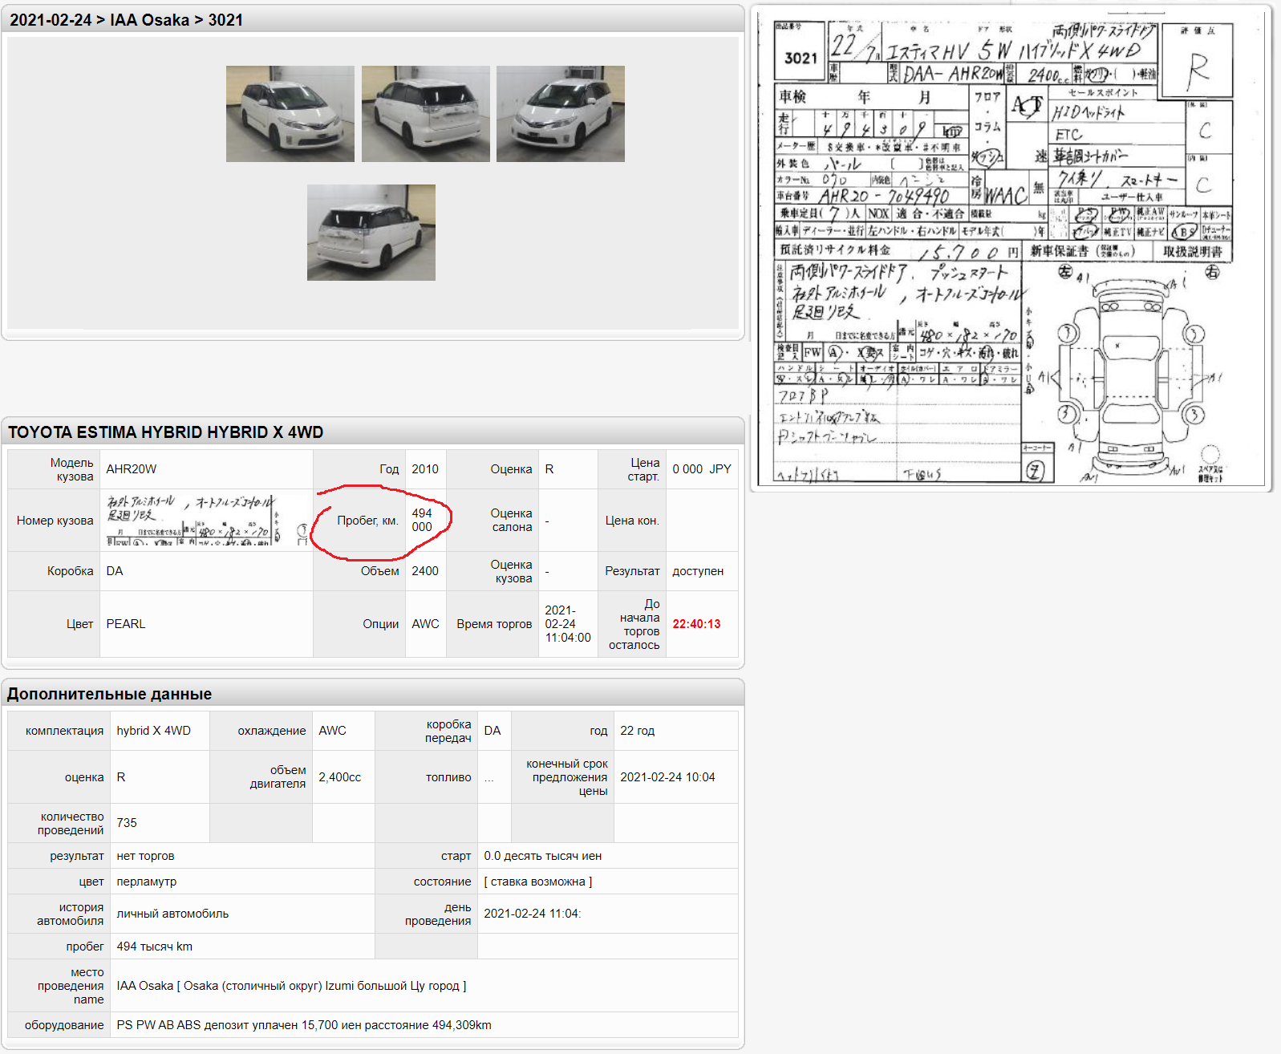Image resolution: width=1281 pixels, height=1054 pixels.
Task: Click the '[ ставка возможна ]' status
Action: (538, 882)
